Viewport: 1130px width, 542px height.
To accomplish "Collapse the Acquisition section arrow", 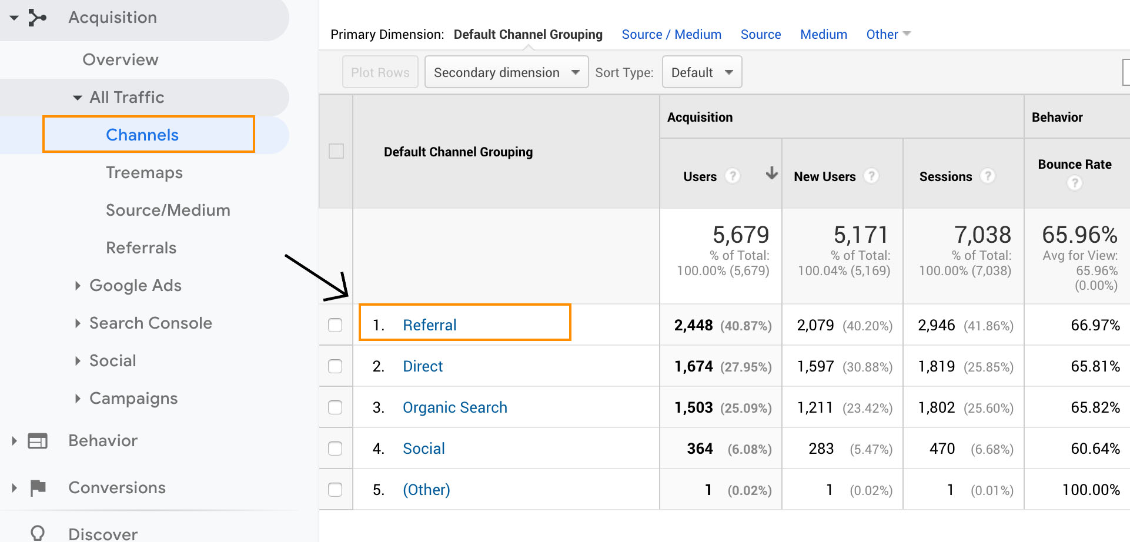I will pos(14,18).
